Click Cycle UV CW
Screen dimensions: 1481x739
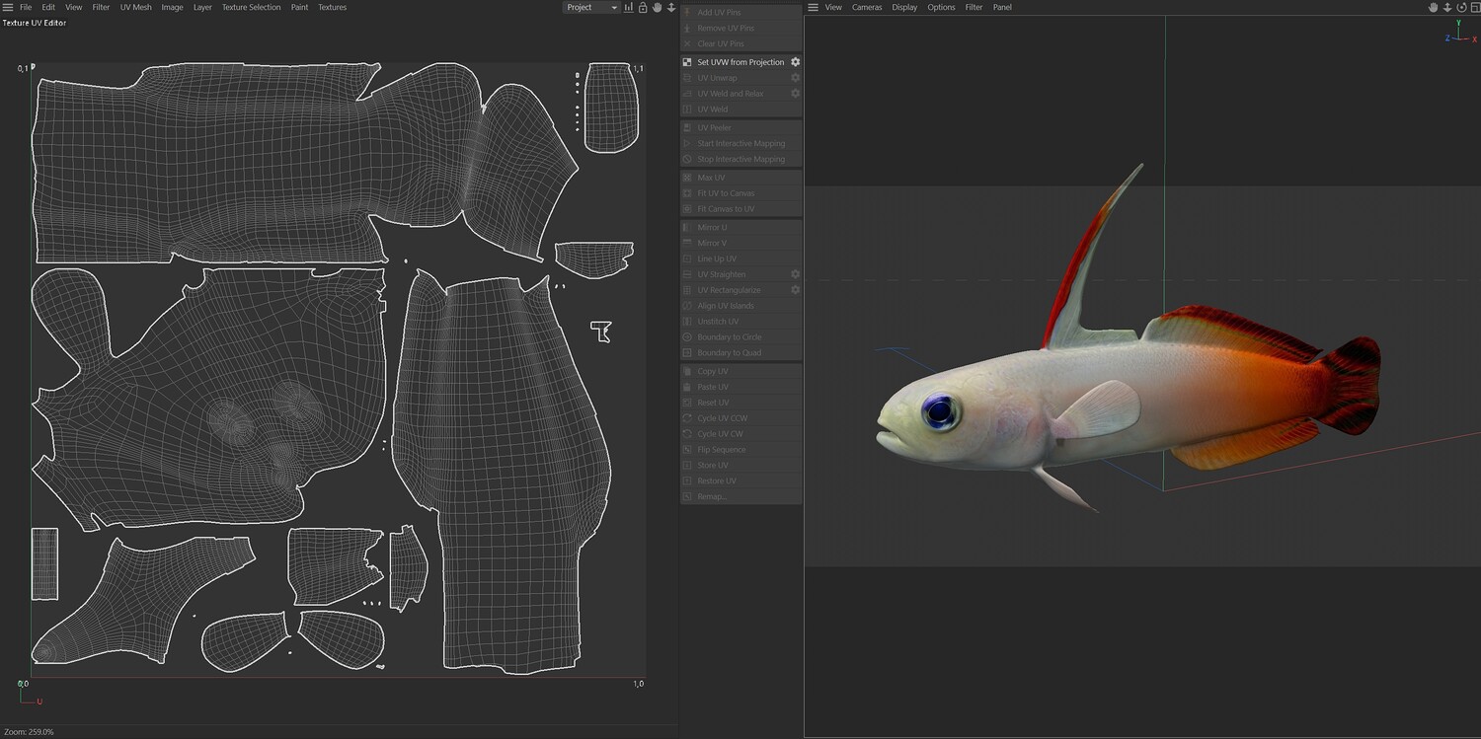(740, 434)
